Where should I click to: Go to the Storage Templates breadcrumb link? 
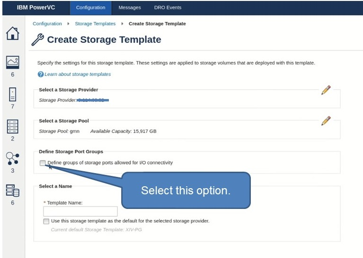pyautogui.click(x=95, y=24)
